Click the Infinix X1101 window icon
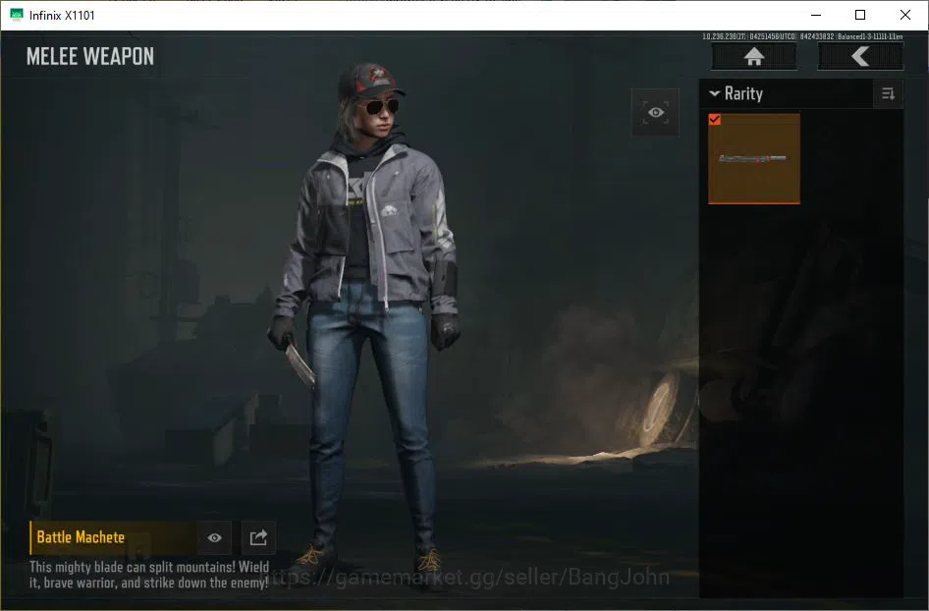The width and height of the screenshot is (929, 611). [x=17, y=15]
